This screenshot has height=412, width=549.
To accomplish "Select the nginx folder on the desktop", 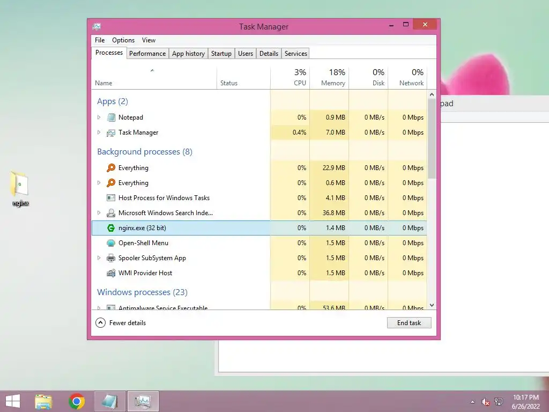I will (20, 188).
